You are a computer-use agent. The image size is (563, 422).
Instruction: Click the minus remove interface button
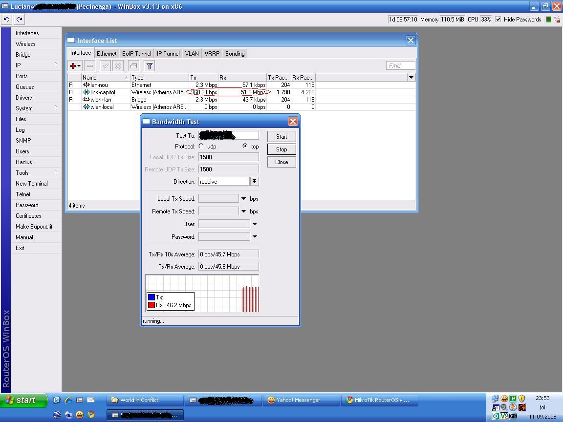(90, 66)
